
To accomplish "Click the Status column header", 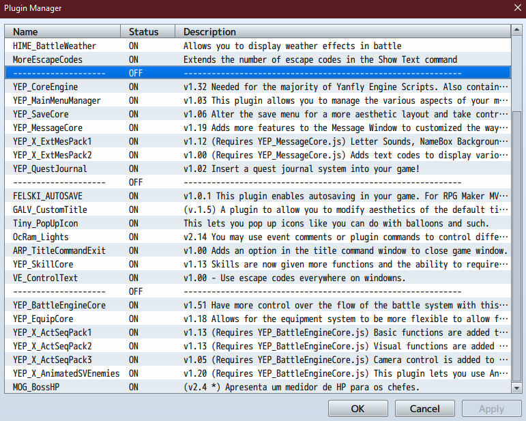I will point(147,32).
